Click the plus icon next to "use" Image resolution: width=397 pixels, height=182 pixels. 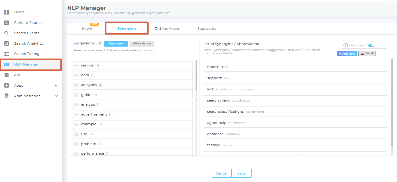click(x=77, y=134)
